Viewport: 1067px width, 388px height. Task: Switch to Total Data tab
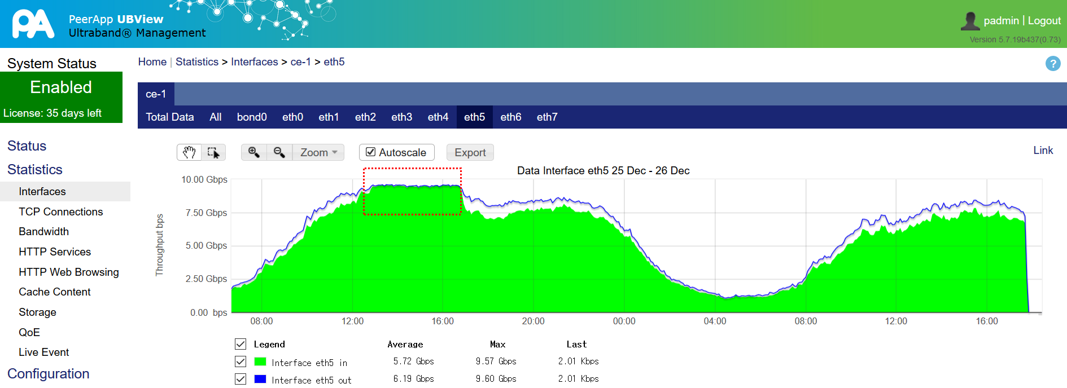pyautogui.click(x=170, y=117)
